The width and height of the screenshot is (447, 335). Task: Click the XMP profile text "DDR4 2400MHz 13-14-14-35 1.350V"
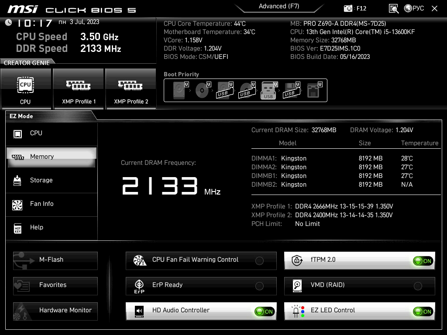point(344,215)
